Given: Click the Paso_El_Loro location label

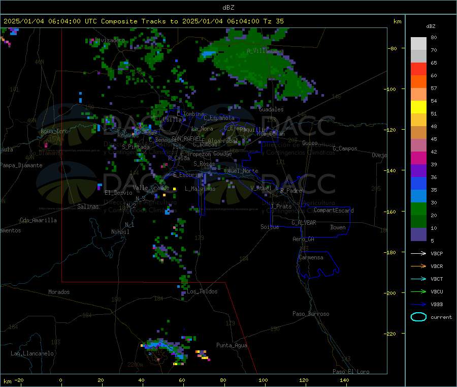Looking at the screenshot, I should point(351,372).
